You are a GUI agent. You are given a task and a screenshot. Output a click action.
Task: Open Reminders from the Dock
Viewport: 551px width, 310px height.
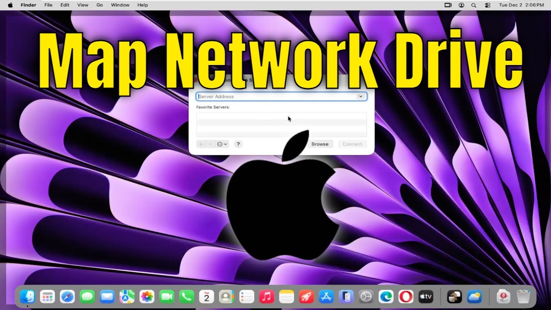[247, 297]
